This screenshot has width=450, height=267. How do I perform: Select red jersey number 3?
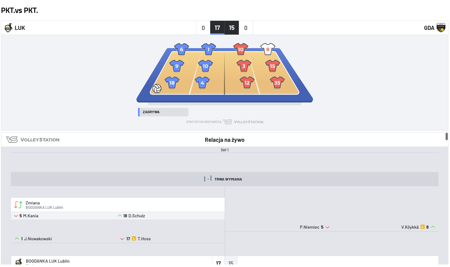[x=244, y=66]
